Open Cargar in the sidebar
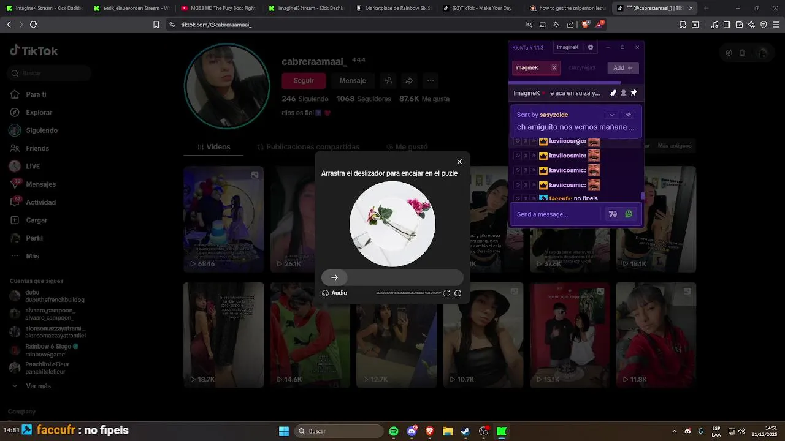This screenshot has height=441, width=785. click(36, 221)
